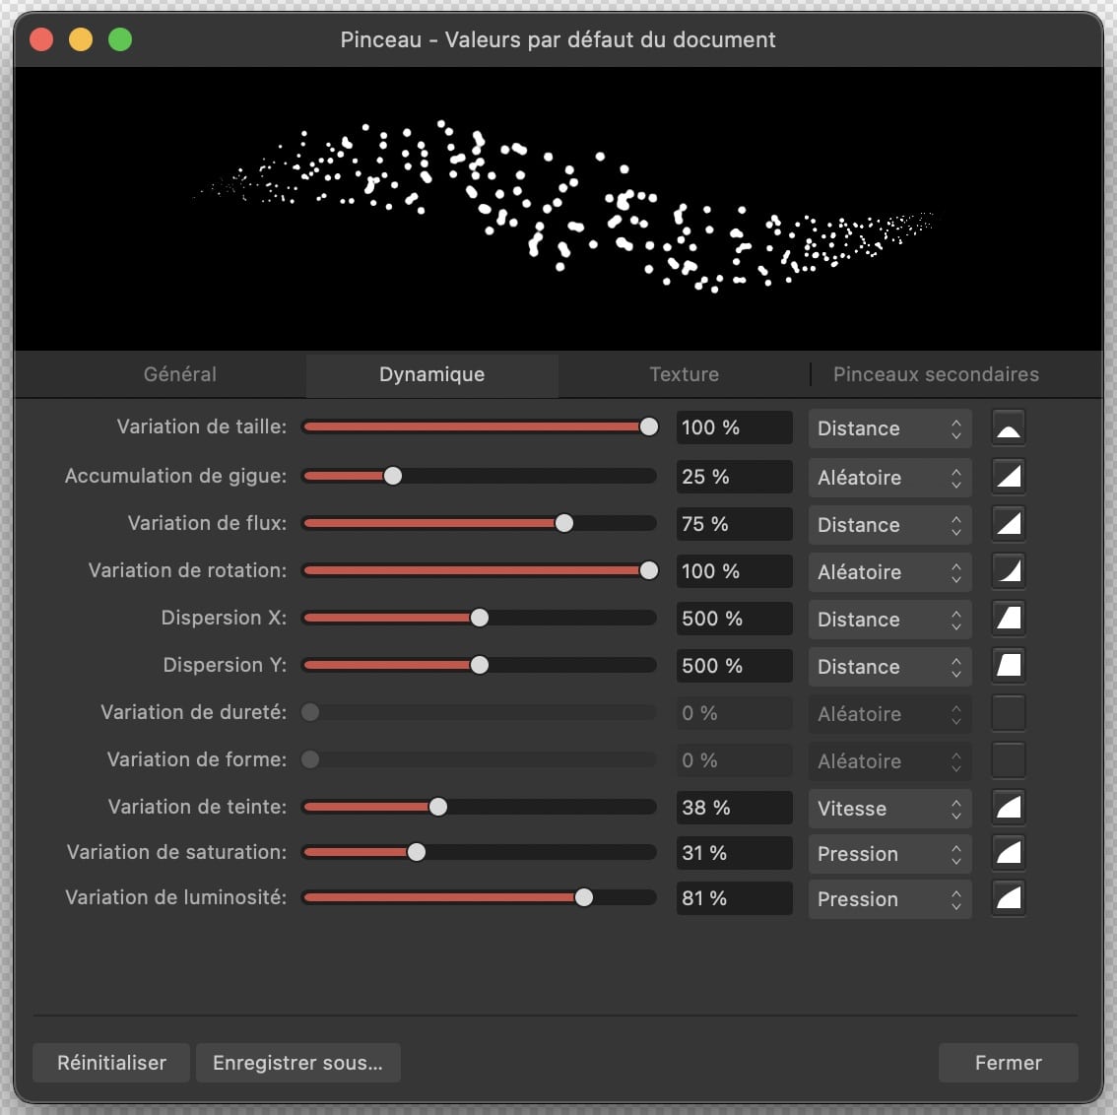Open the Variation de teinte Vitesse dropdown
Viewport: 1117px width, 1115px height.
click(x=888, y=808)
